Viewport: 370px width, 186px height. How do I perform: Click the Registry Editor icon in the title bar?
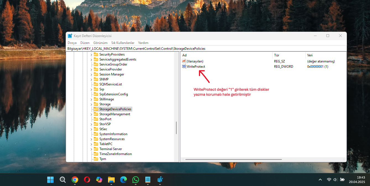pos(70,36)
